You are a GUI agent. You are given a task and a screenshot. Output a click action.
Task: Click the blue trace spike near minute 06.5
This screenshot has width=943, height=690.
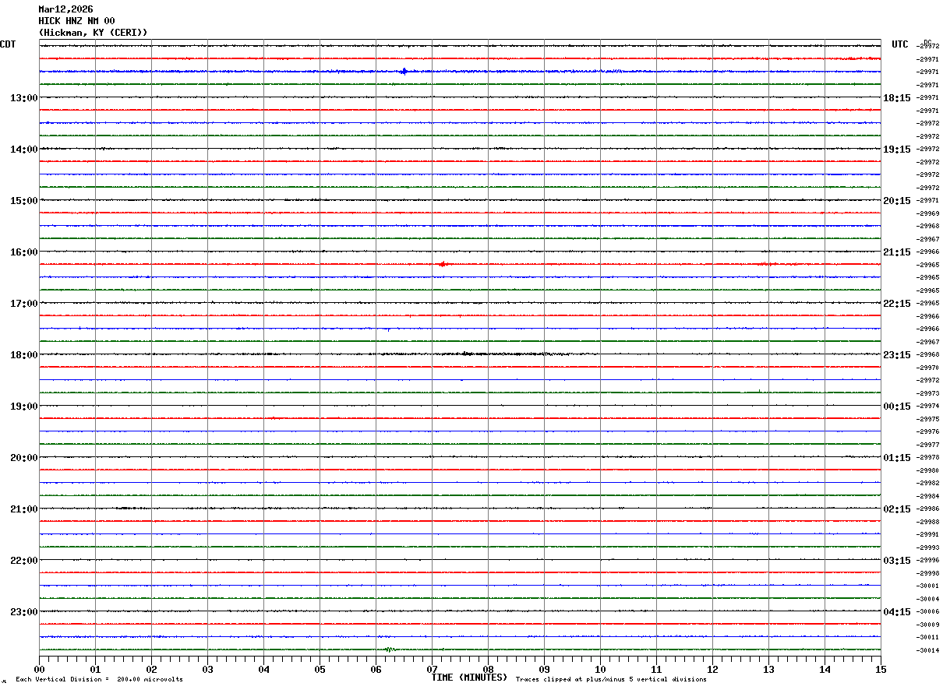coord(404,72)
